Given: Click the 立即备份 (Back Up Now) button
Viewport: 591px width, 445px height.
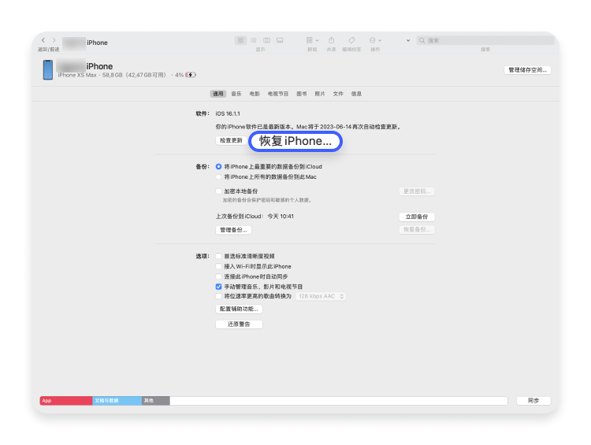Looking at the screenshot, I should (x=416, y=216).
